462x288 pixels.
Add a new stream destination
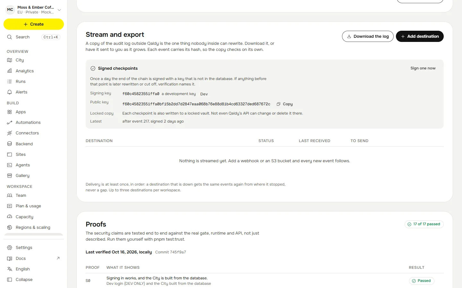420,36
